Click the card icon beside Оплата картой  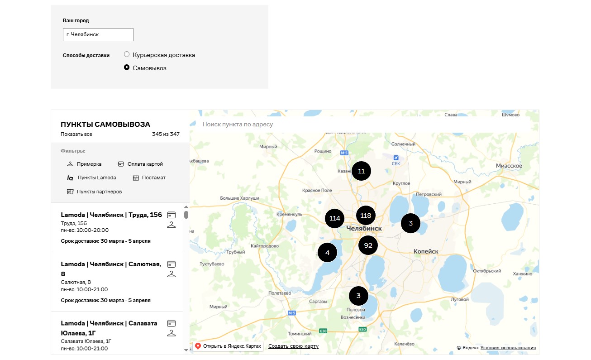(121, 164)
